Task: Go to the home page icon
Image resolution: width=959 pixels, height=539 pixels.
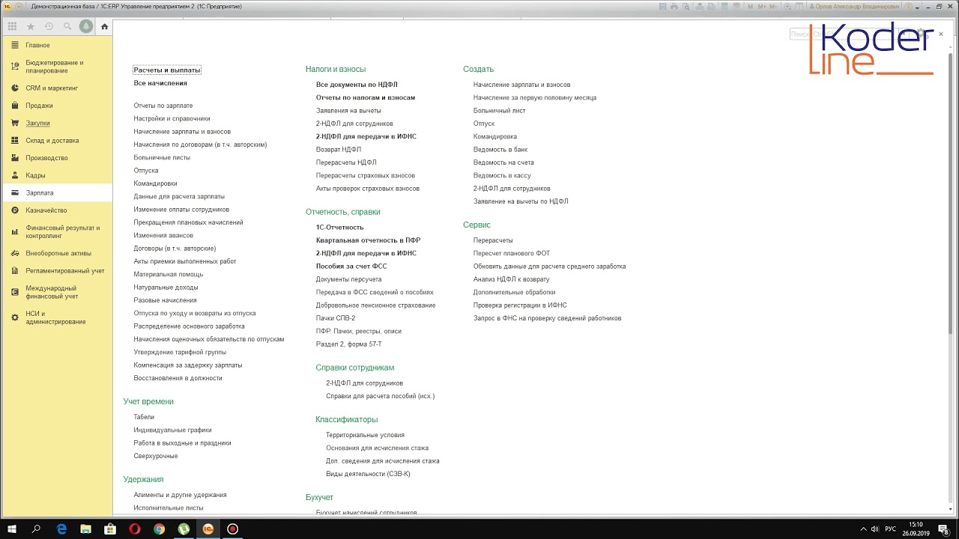Action: click(x=104, y=26)
